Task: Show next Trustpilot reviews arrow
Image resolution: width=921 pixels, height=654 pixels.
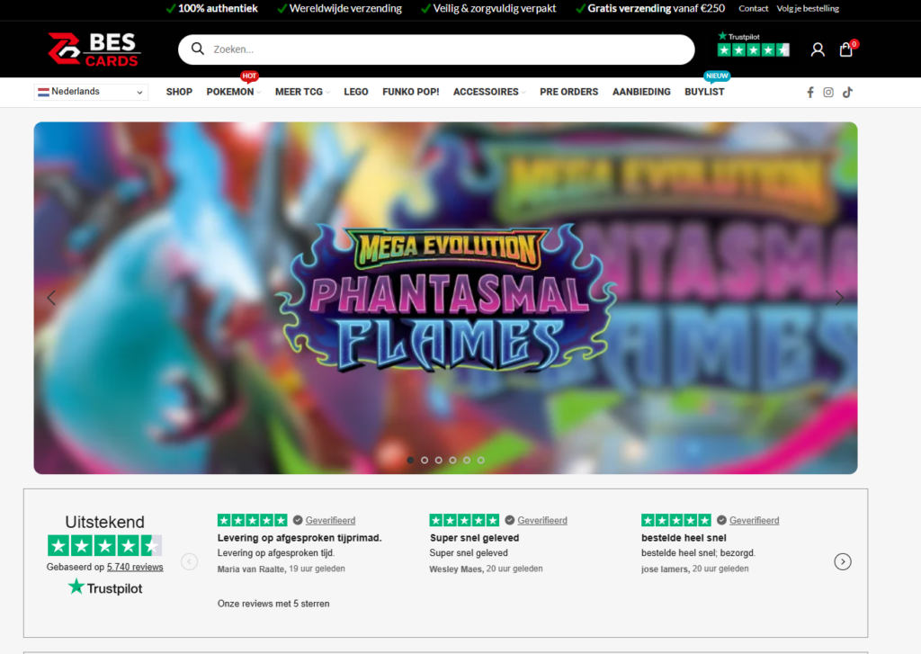Action: 843,561
